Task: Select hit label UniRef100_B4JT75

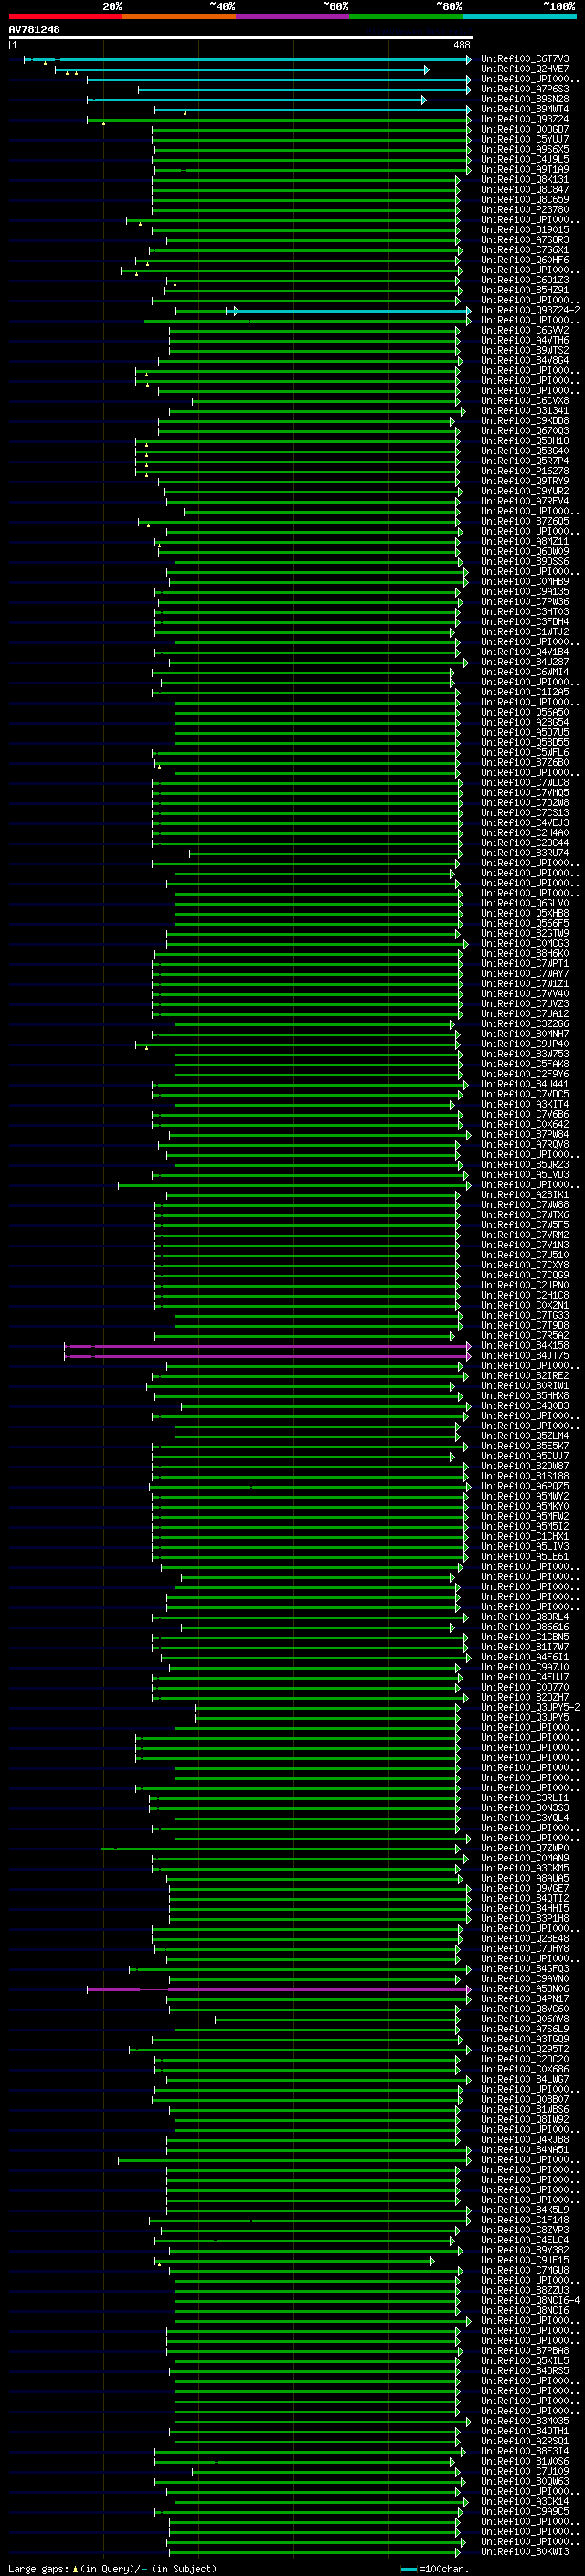Action: pos(524,1356)
